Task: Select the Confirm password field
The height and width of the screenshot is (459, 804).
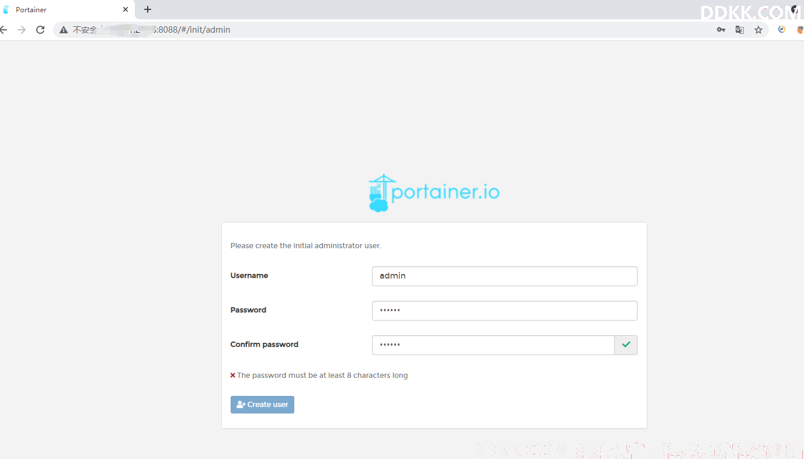Action: click(493, 345)
